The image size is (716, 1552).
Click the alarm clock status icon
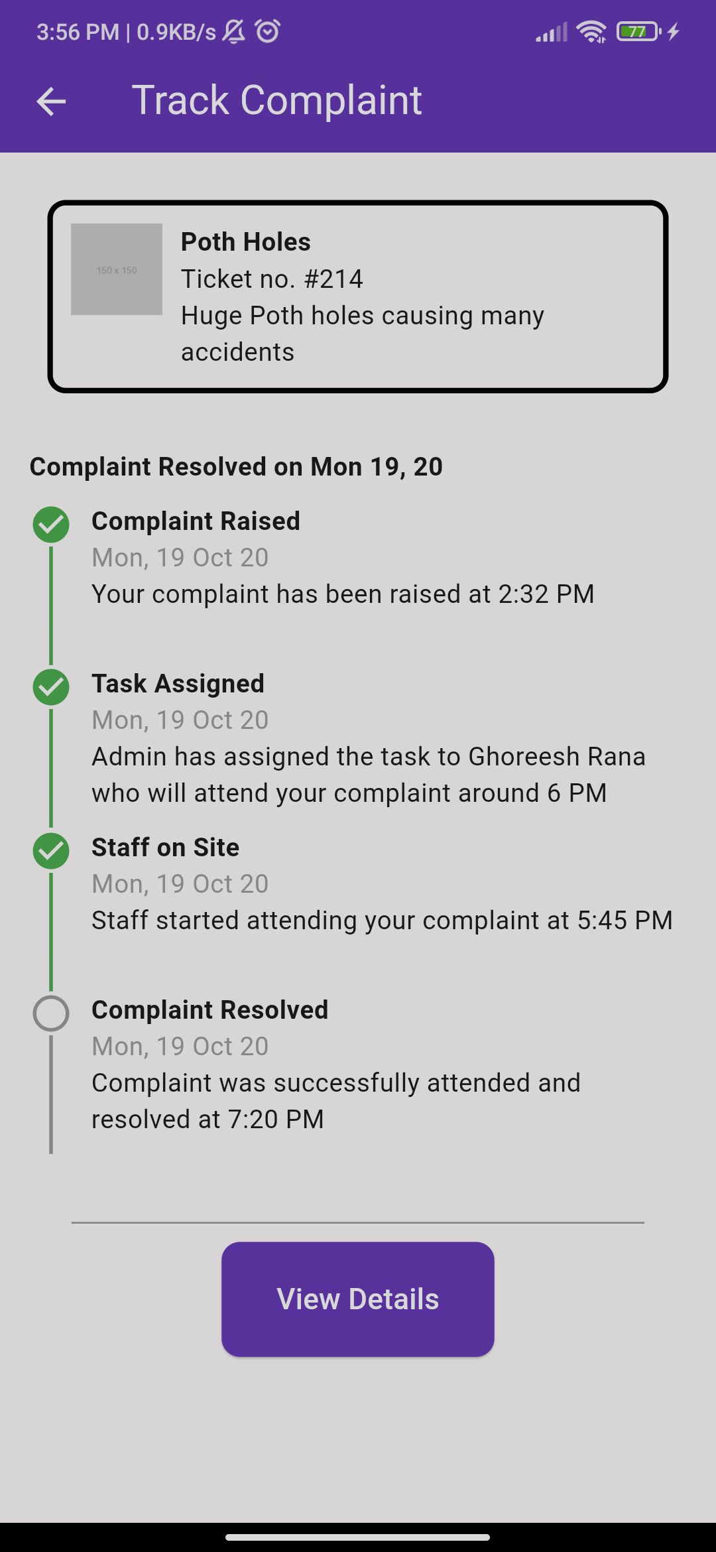pyautogui.click(x=268, y=31)
